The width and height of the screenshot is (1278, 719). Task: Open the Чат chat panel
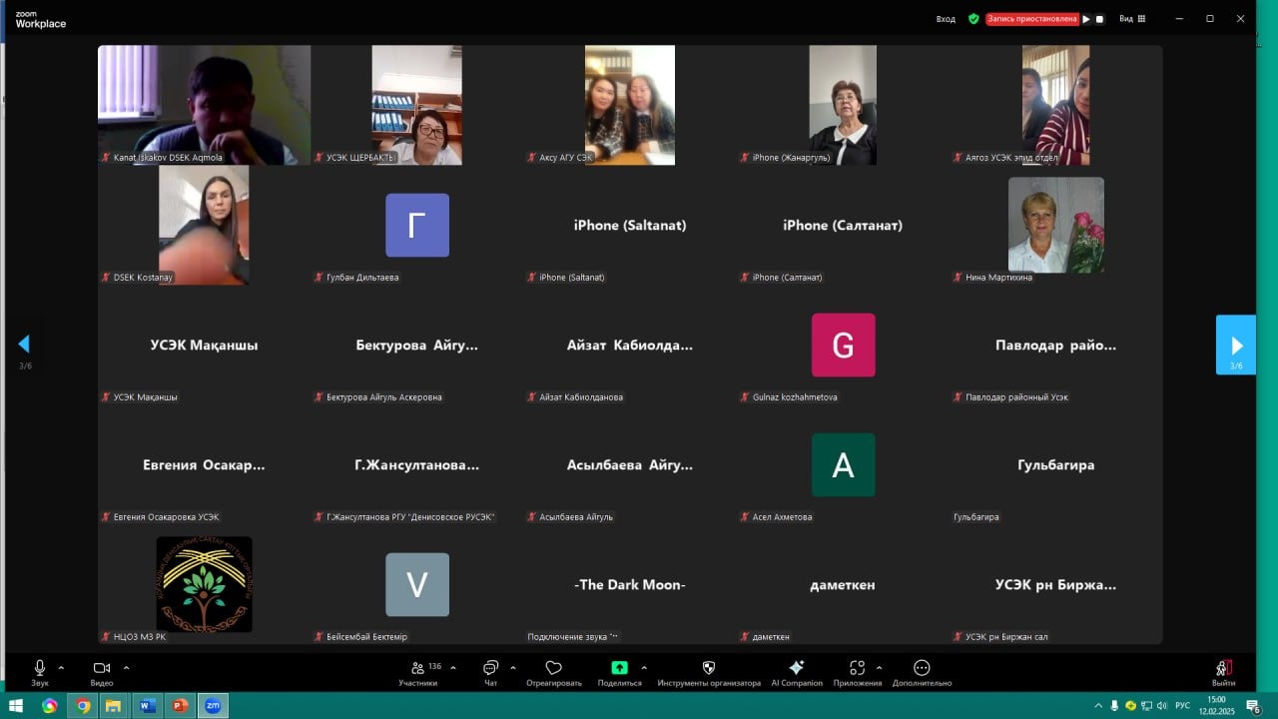point(490,670)
